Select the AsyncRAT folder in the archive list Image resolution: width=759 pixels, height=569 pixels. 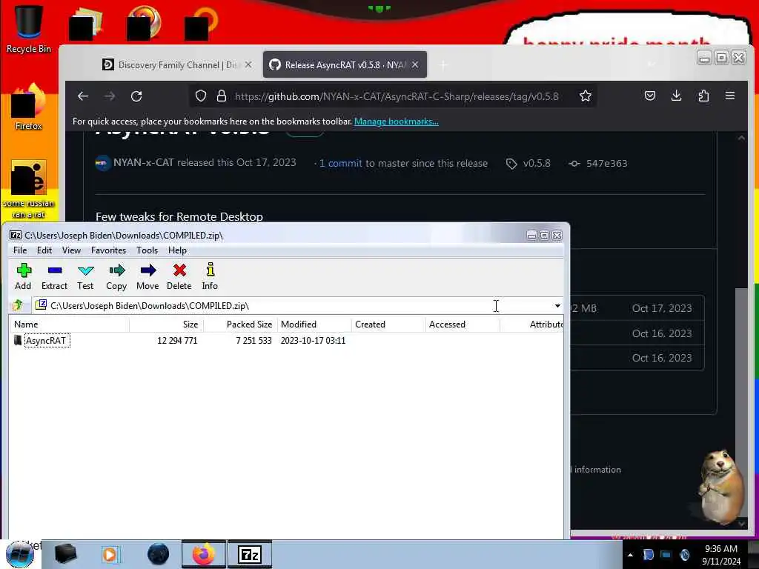[45, 341]
